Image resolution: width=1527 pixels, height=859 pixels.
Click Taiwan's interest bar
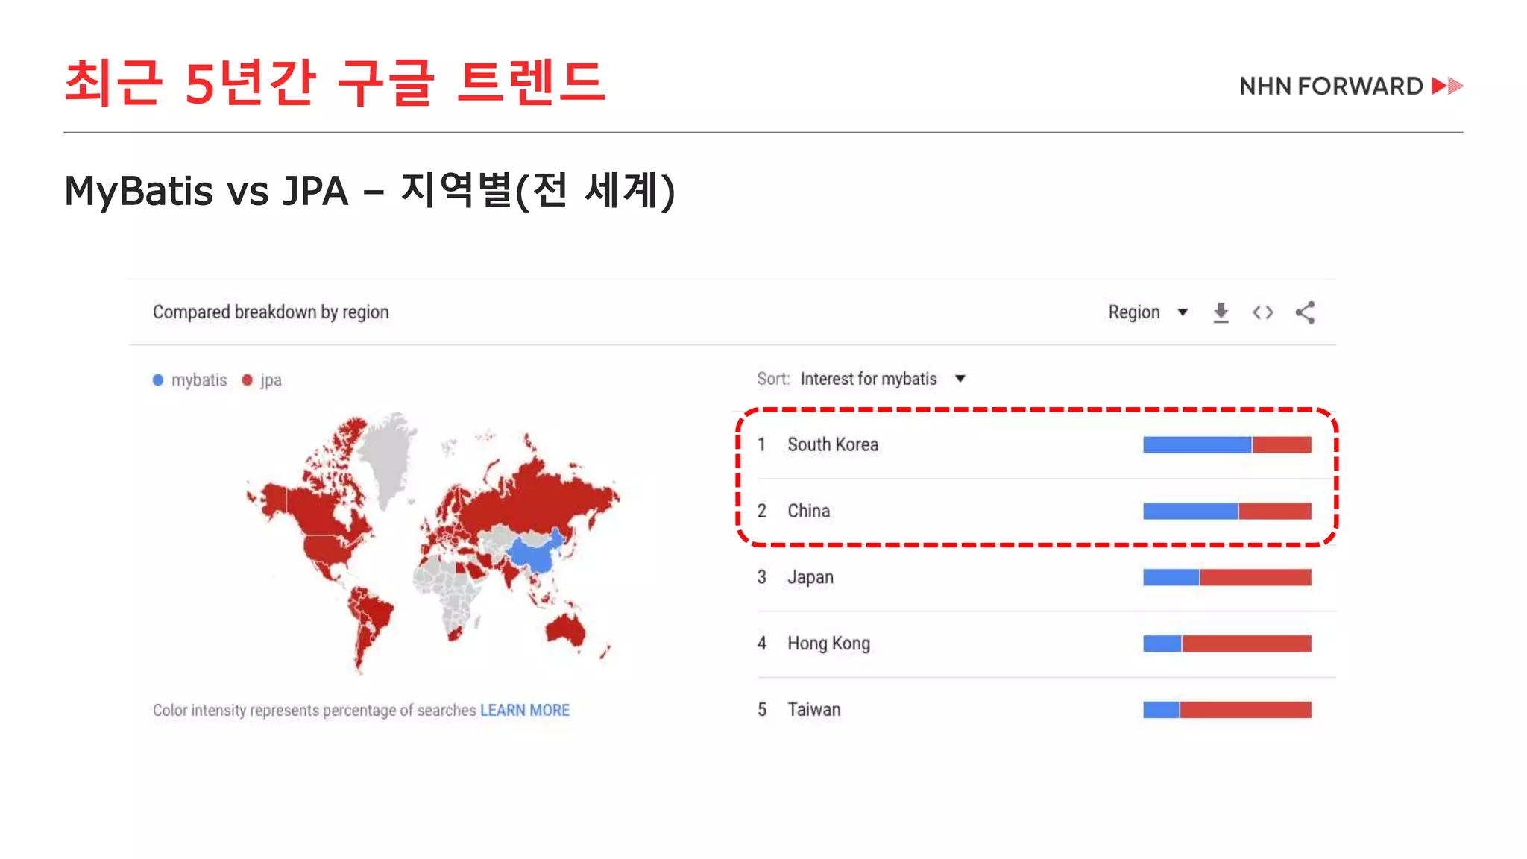(x=1227, y=710)
